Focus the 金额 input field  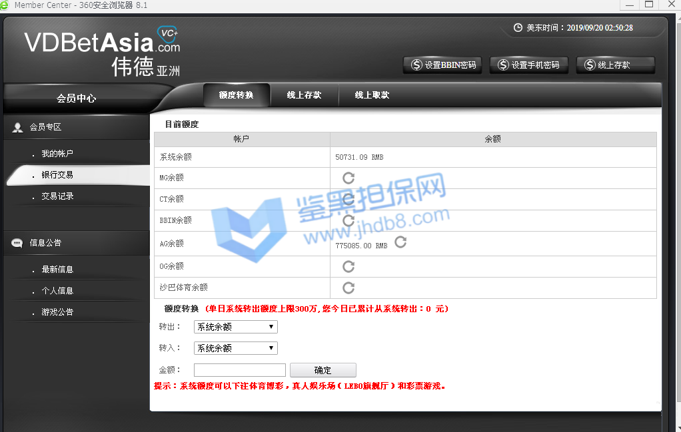239,370
